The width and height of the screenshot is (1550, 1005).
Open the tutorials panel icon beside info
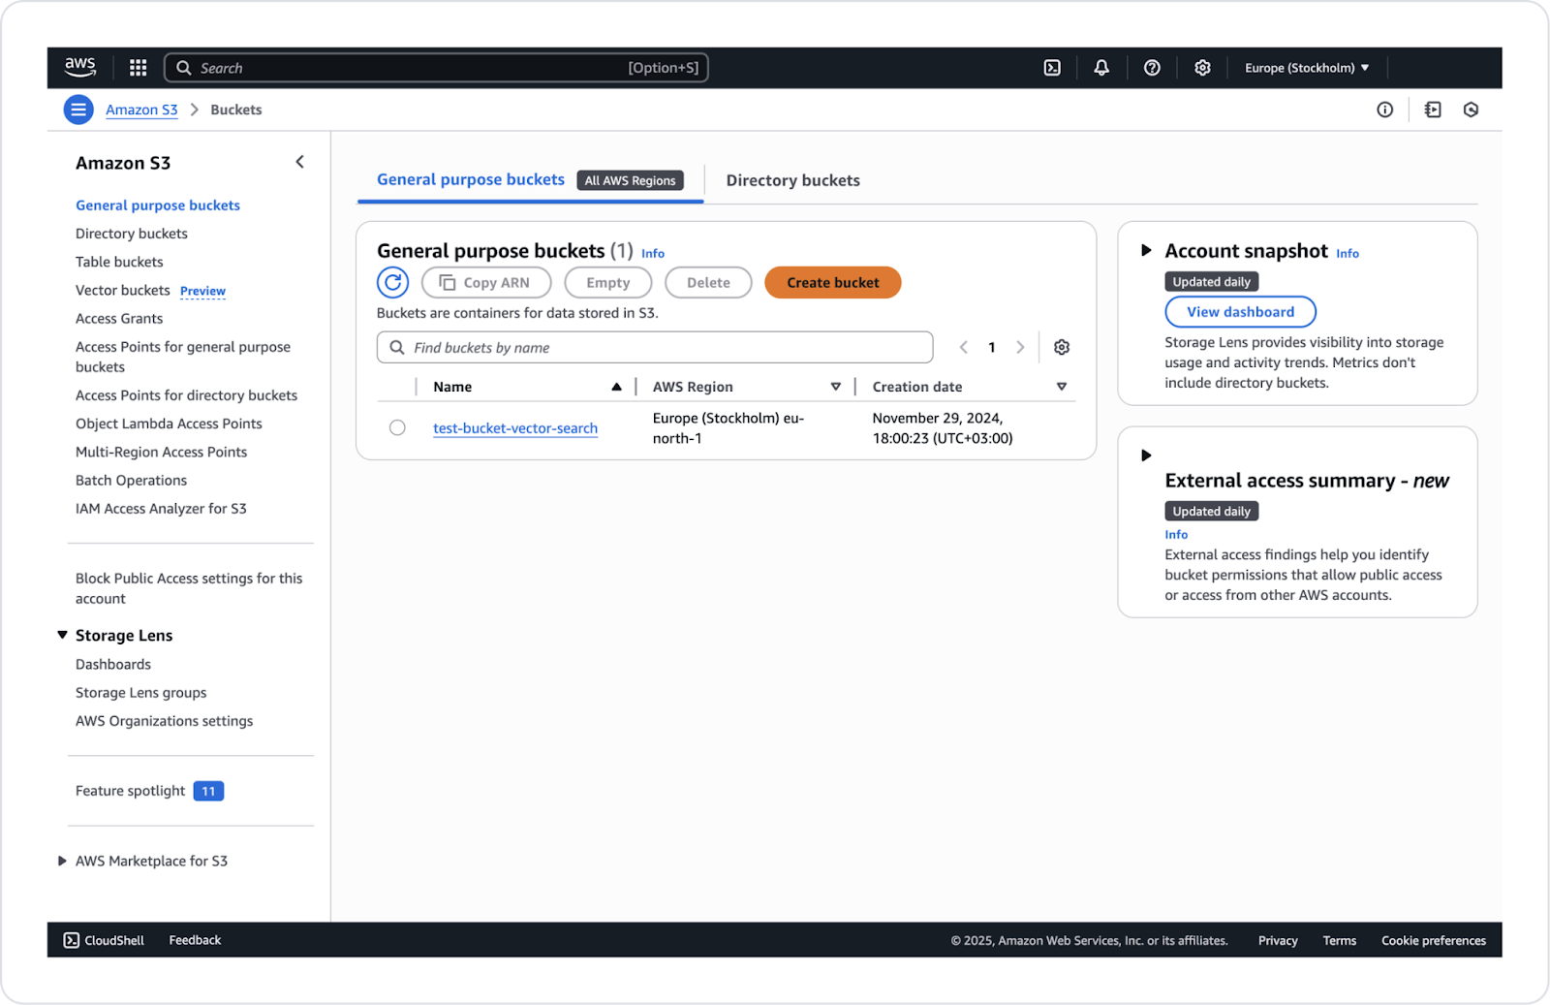(x=1433, y=110)
